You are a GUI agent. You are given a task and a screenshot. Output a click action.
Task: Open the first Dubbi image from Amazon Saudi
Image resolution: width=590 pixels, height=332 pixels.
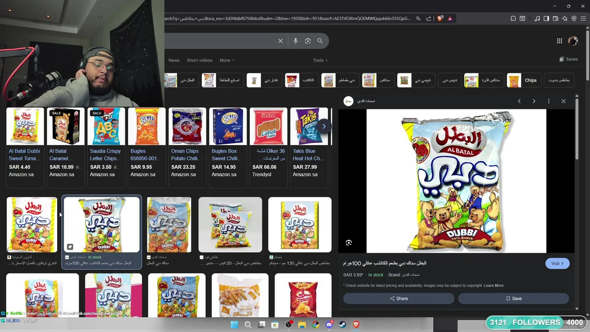tap(32, 225)
